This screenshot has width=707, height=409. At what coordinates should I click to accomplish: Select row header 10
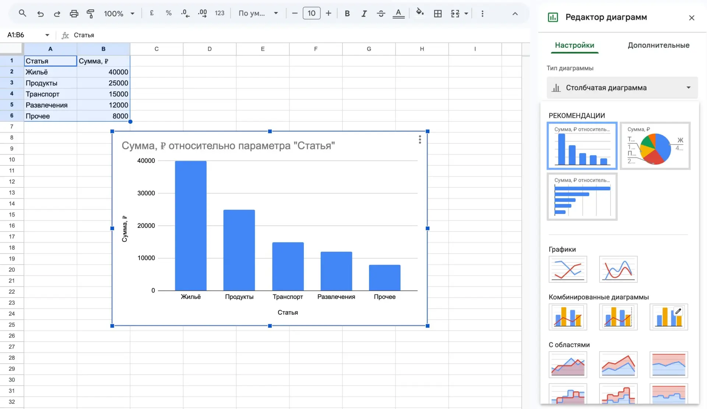click(12, 159)
